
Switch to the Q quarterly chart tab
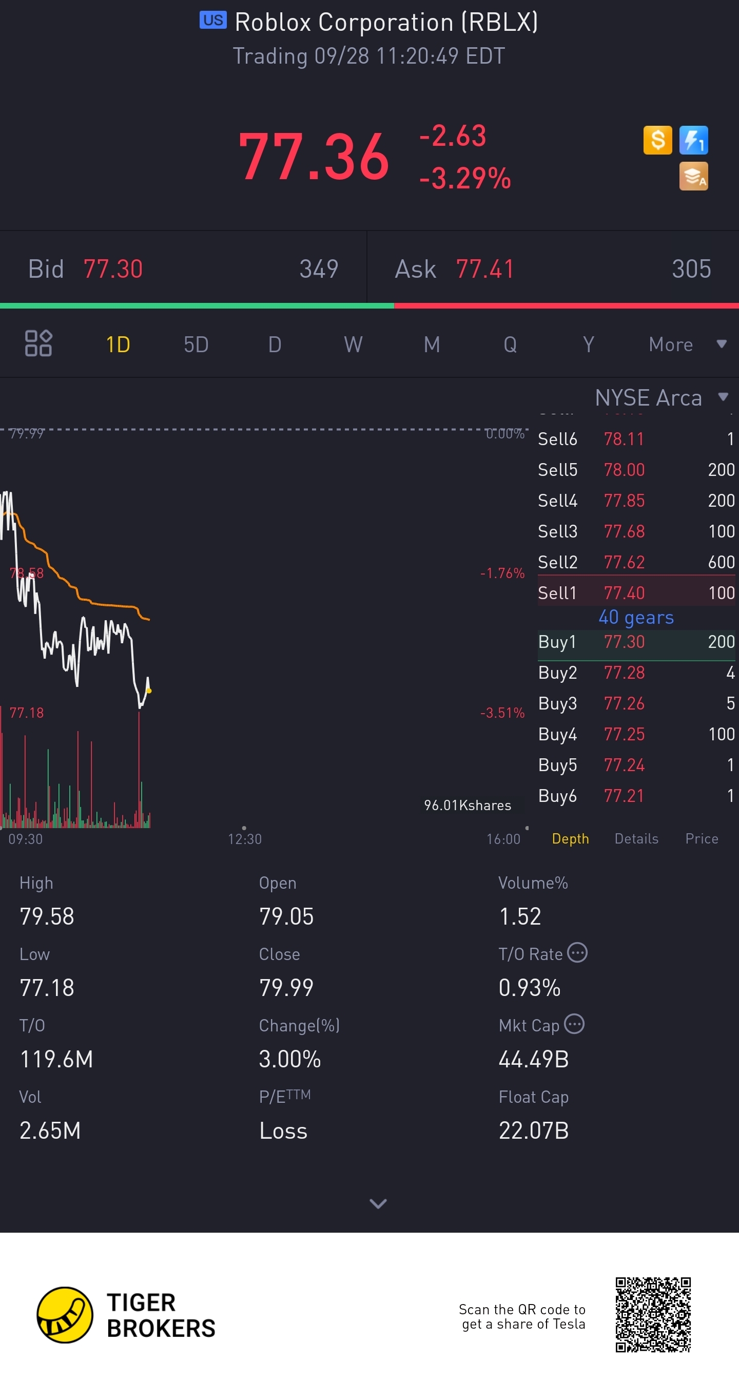[x=510, y=344]
